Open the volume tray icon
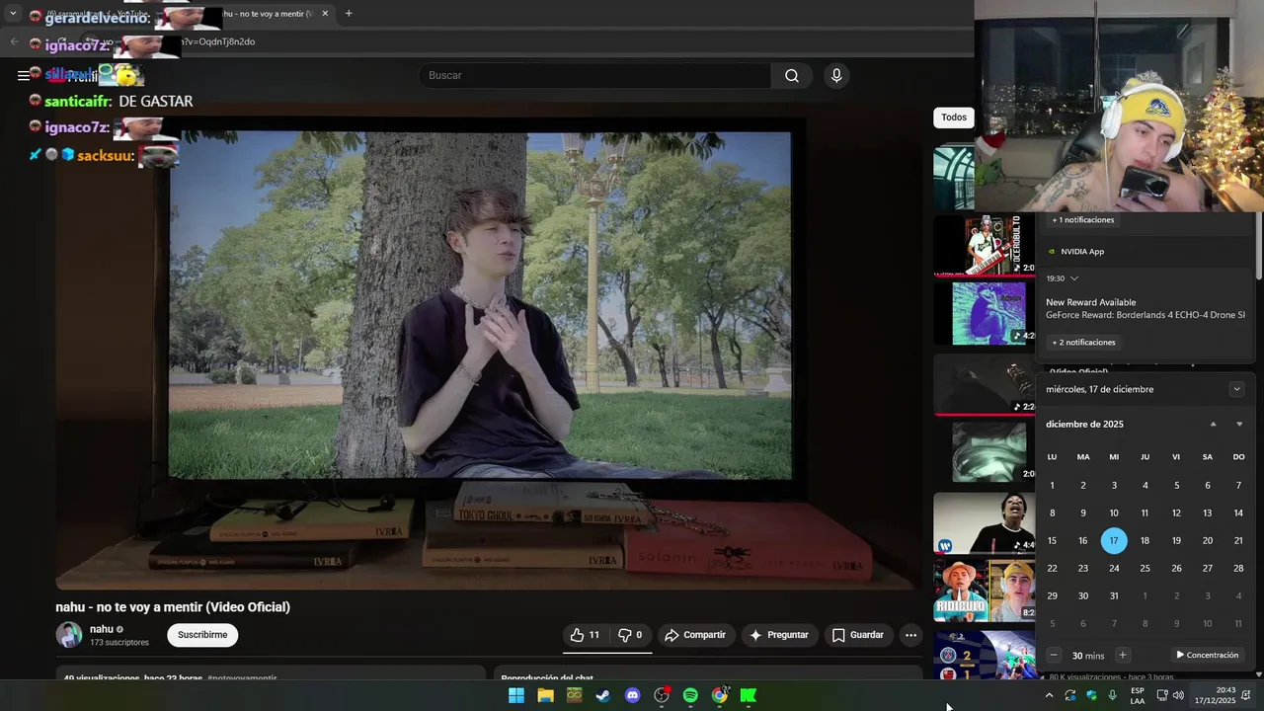Viewport: 1264px width, 711px height. coord(1178,695)
